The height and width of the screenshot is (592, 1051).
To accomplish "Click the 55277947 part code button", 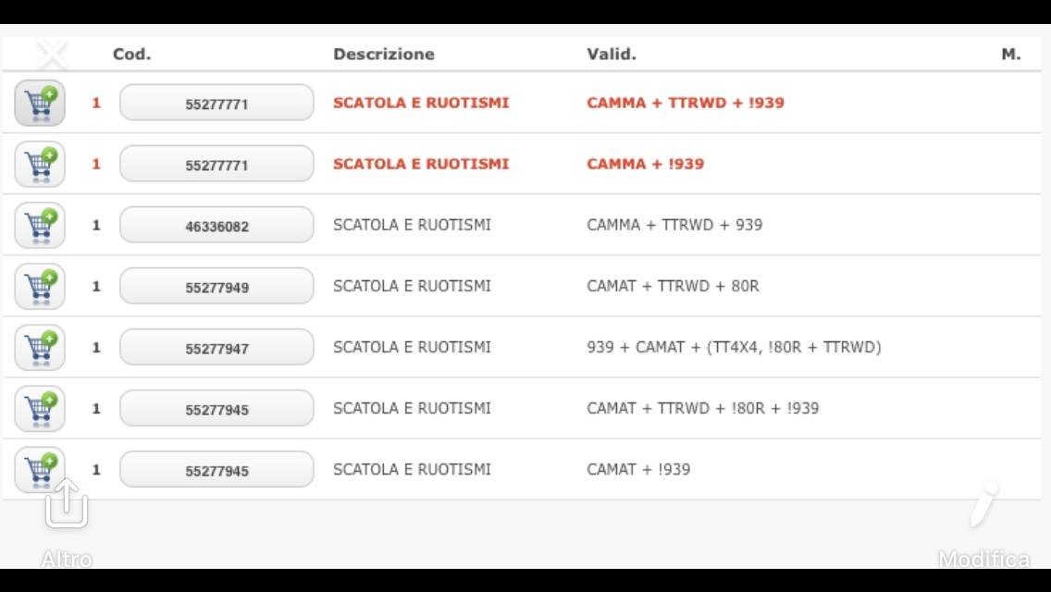I will (x=216, y=348).
